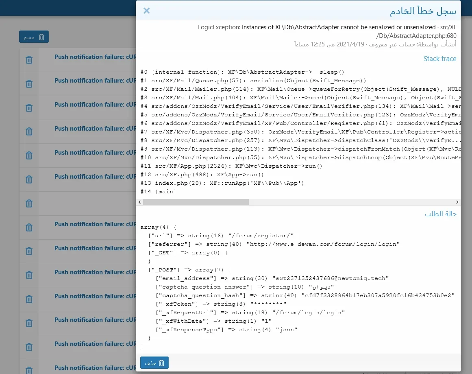
Task: Click the trash icon of the second Push notification failure row
Action: tap(29, 84)
